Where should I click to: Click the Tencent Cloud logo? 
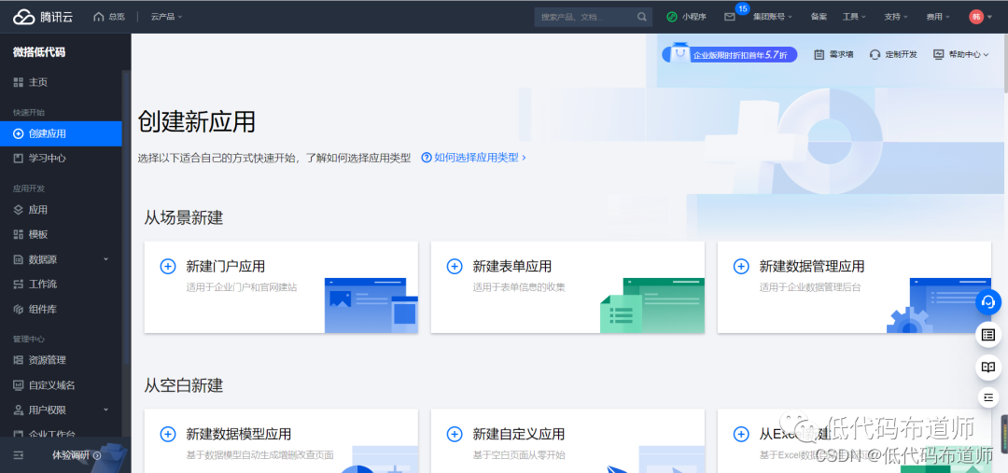(42, 17)
